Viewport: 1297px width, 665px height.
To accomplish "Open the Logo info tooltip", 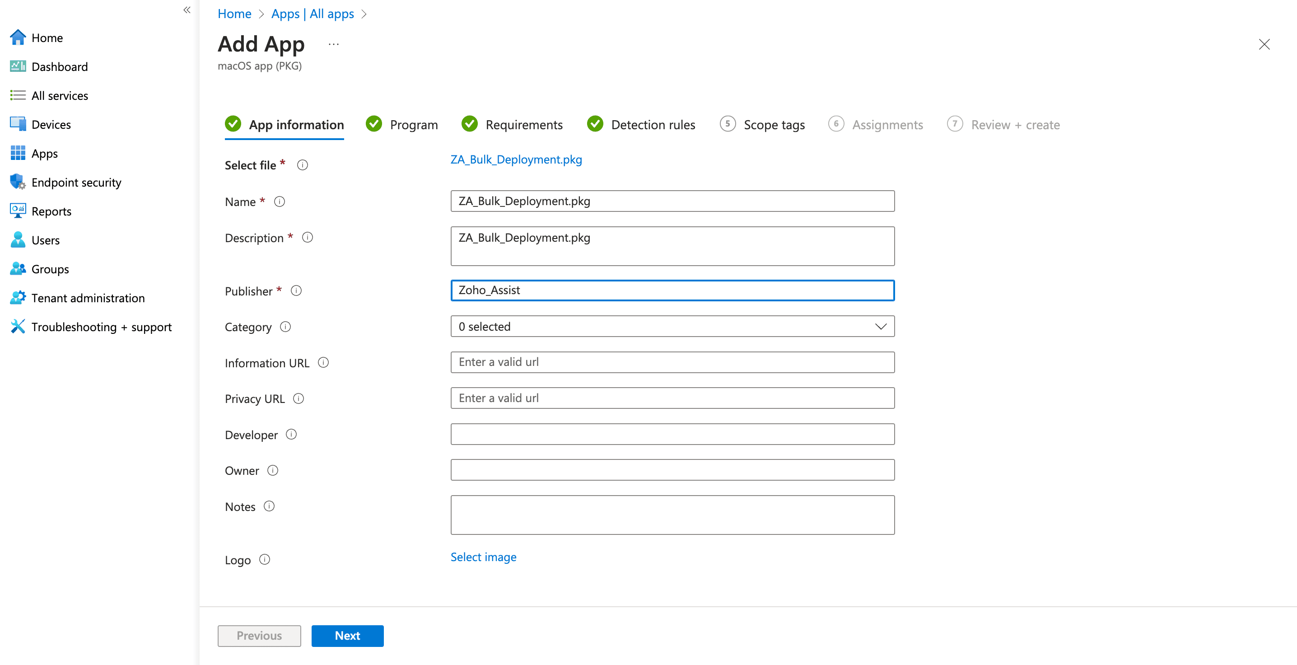I will tap(266, 560).
